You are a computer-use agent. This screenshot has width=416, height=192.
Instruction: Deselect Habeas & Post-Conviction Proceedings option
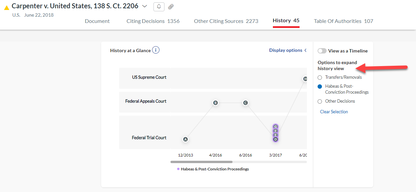[320, 86]
